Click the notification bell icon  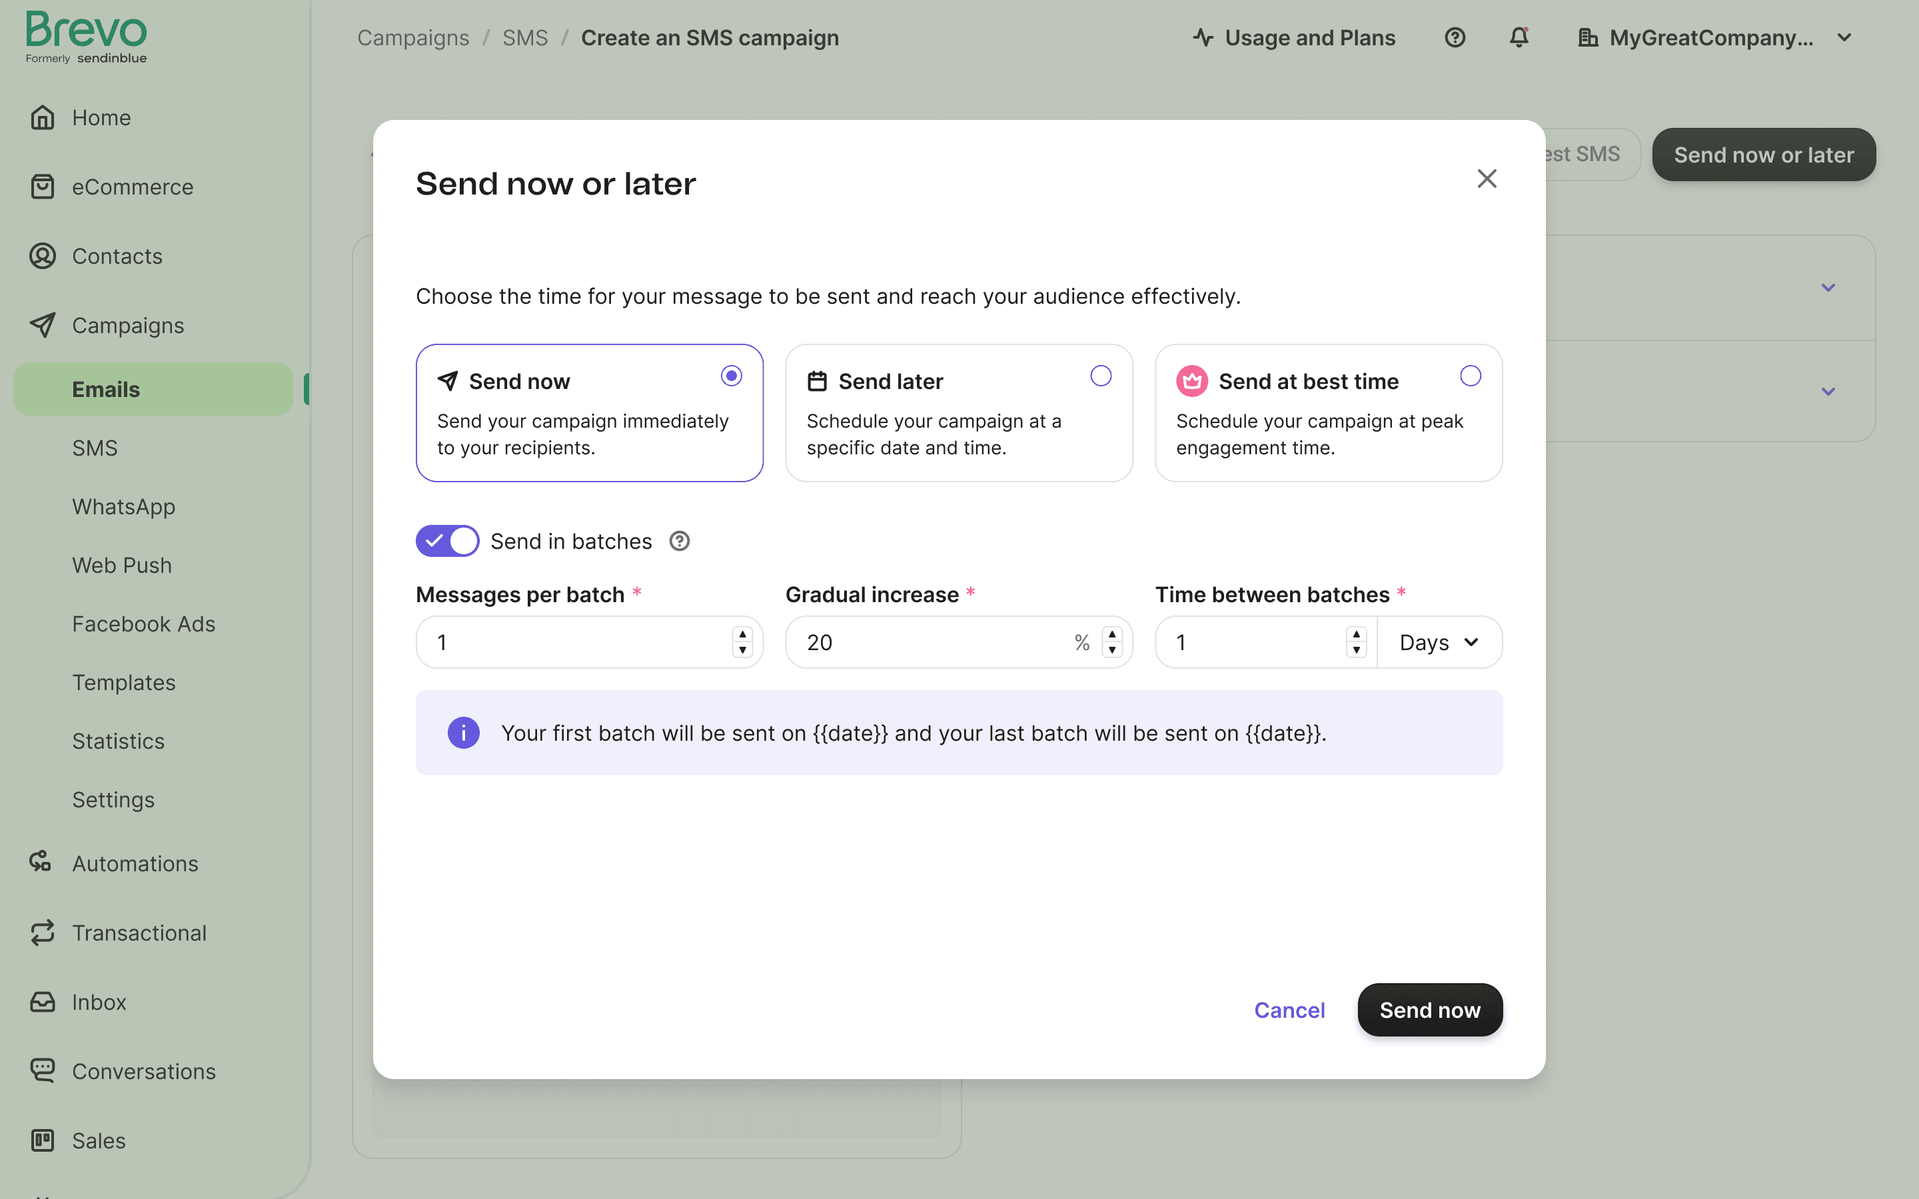[x=1519, y=37]
